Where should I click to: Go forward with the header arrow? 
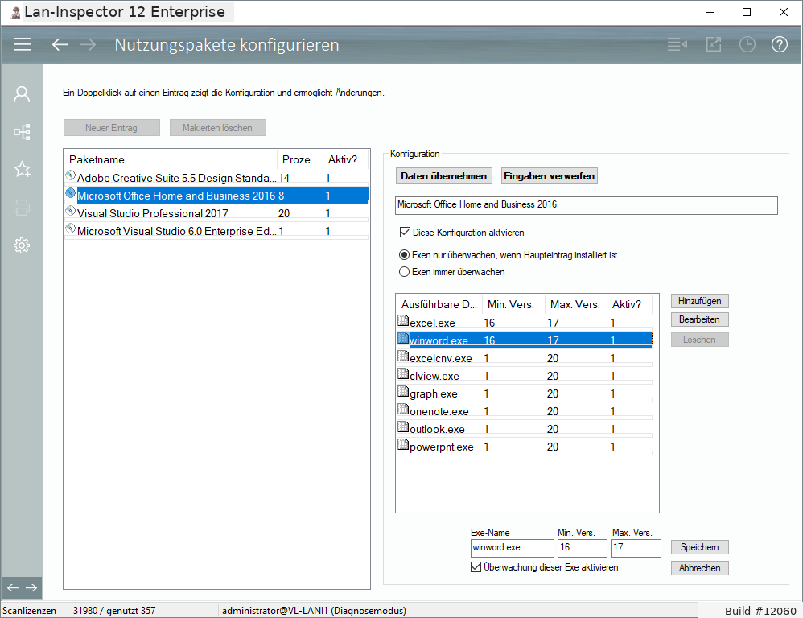point(88,44)
